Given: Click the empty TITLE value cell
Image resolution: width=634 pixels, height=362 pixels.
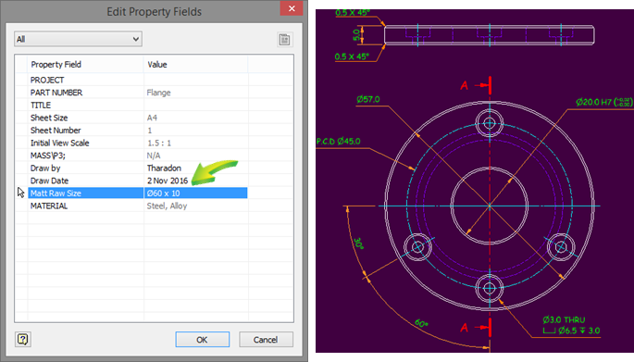Looking at the screenshot, I should click(195, 106).
